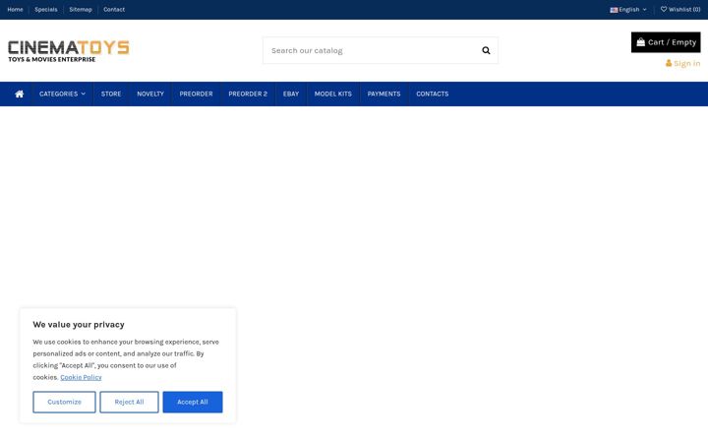Open the Wishlist (0) link
This screenshot has width=708, height=443.
coord(680,10)
